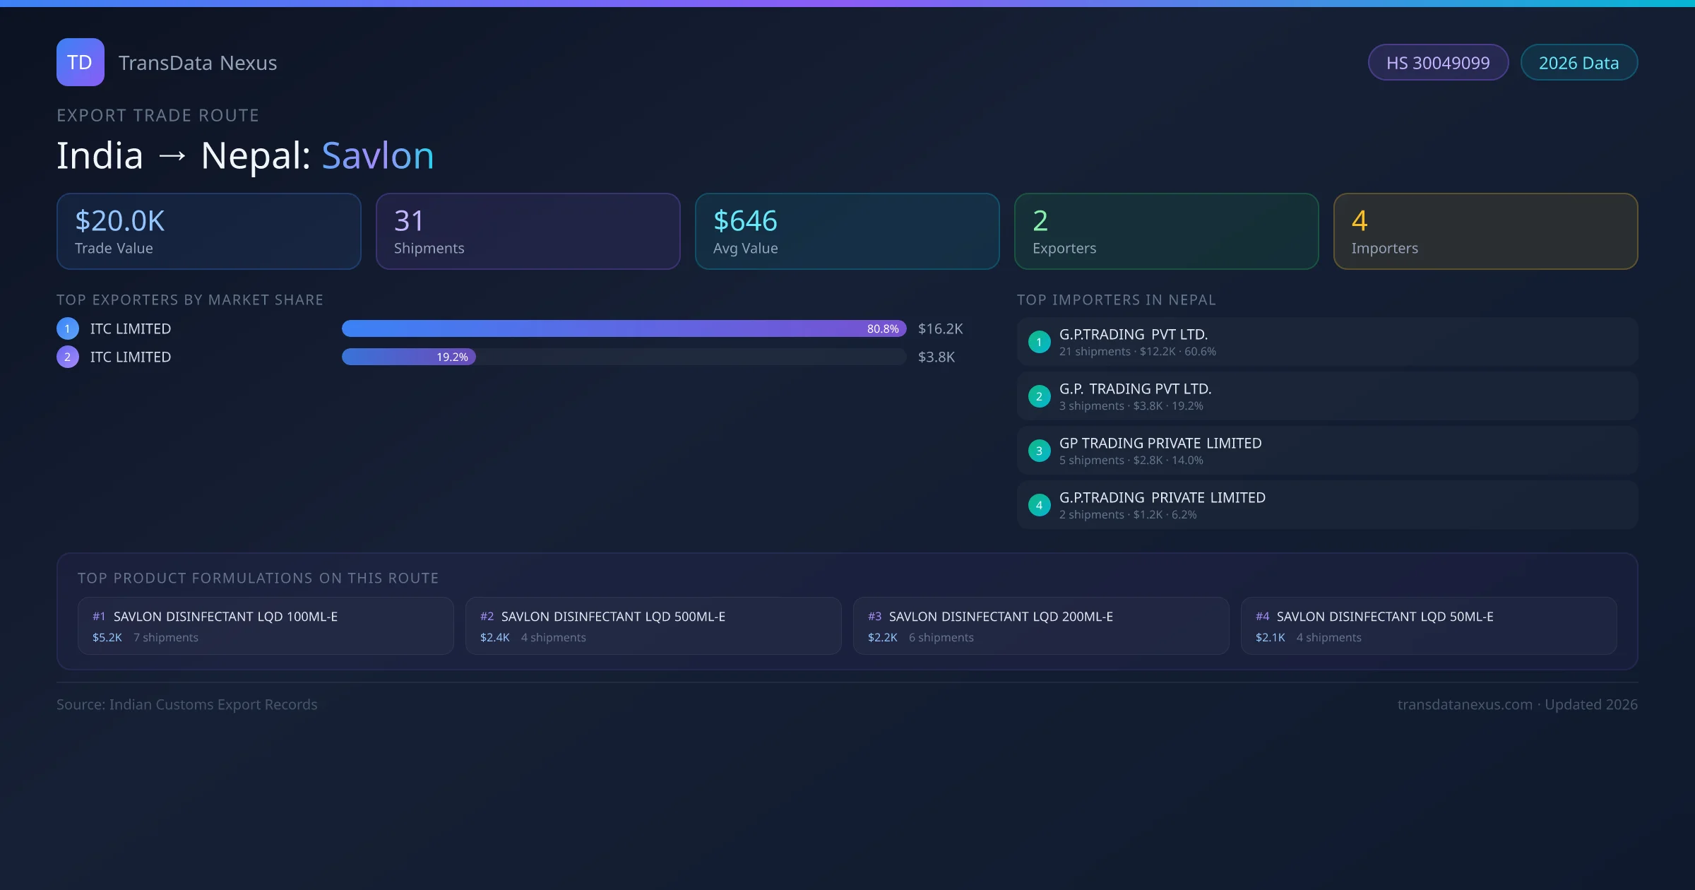Open SAVLON DISINFECTANT LQD 100ML-E product card
Viewport: 1695px width, 890px height.
[266, 626]
